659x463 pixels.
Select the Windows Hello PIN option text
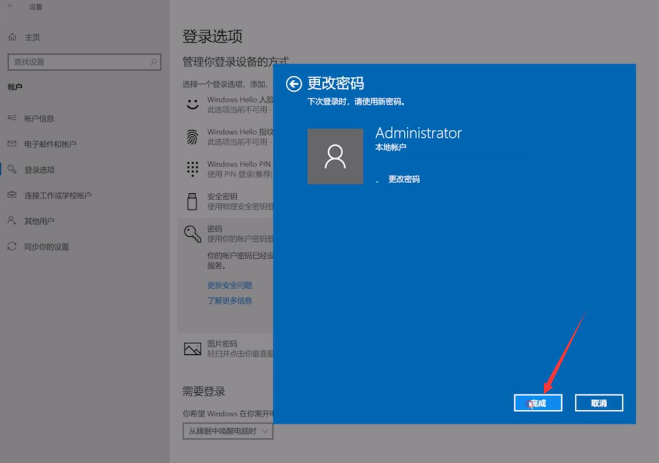click(239, 164)
